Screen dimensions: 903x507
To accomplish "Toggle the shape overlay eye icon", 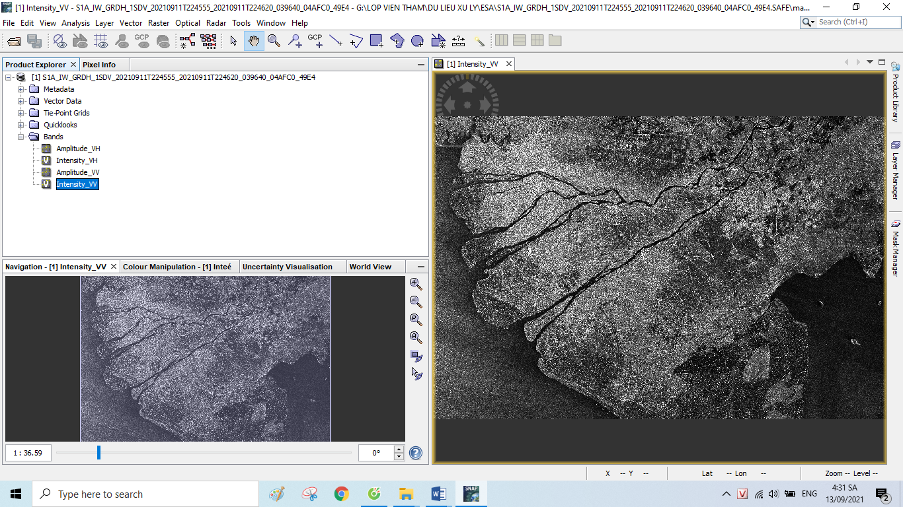I will click(x=80, y=41).
